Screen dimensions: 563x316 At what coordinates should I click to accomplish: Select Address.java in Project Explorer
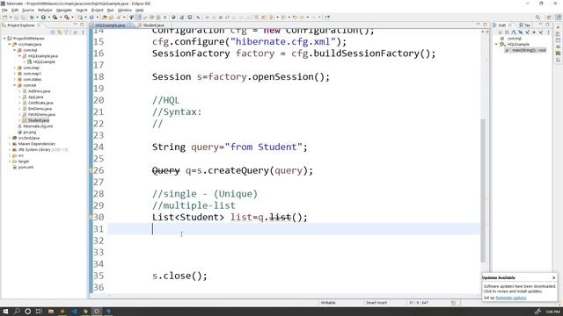(39, 91)
